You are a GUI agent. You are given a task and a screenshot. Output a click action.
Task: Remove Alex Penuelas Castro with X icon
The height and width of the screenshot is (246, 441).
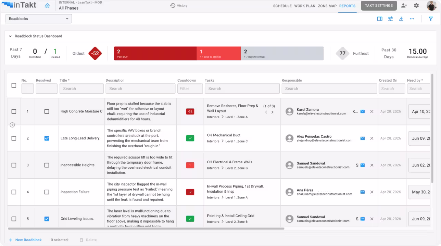pos(371,138)
